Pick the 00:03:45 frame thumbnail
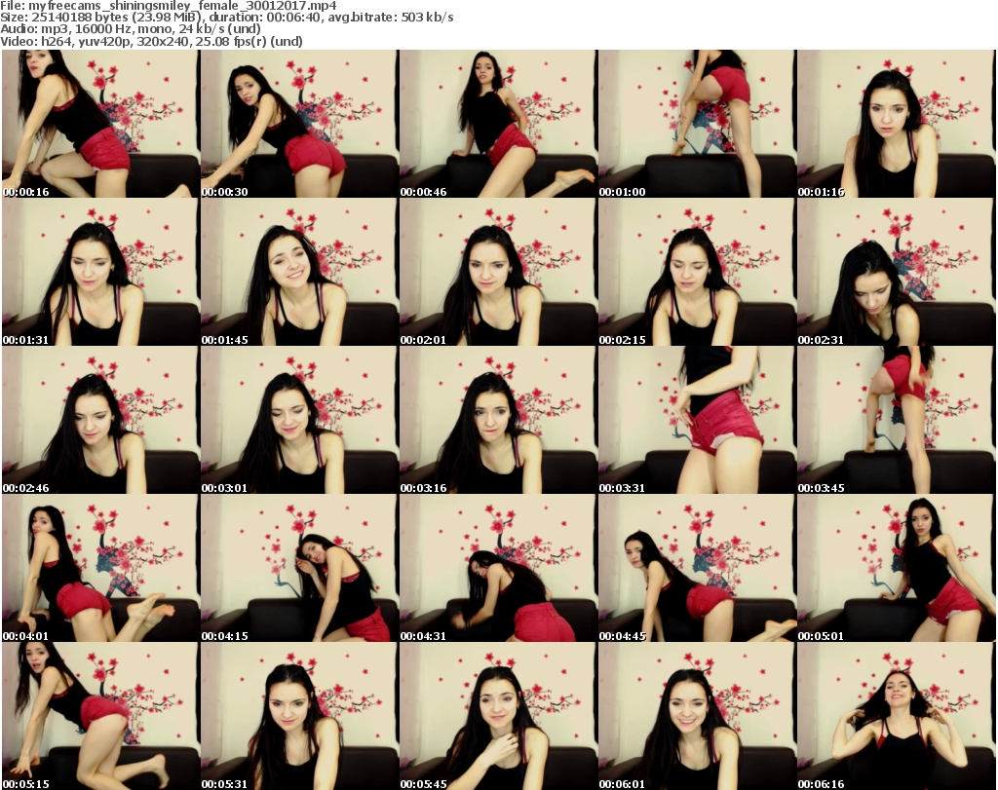 point(896,420)
